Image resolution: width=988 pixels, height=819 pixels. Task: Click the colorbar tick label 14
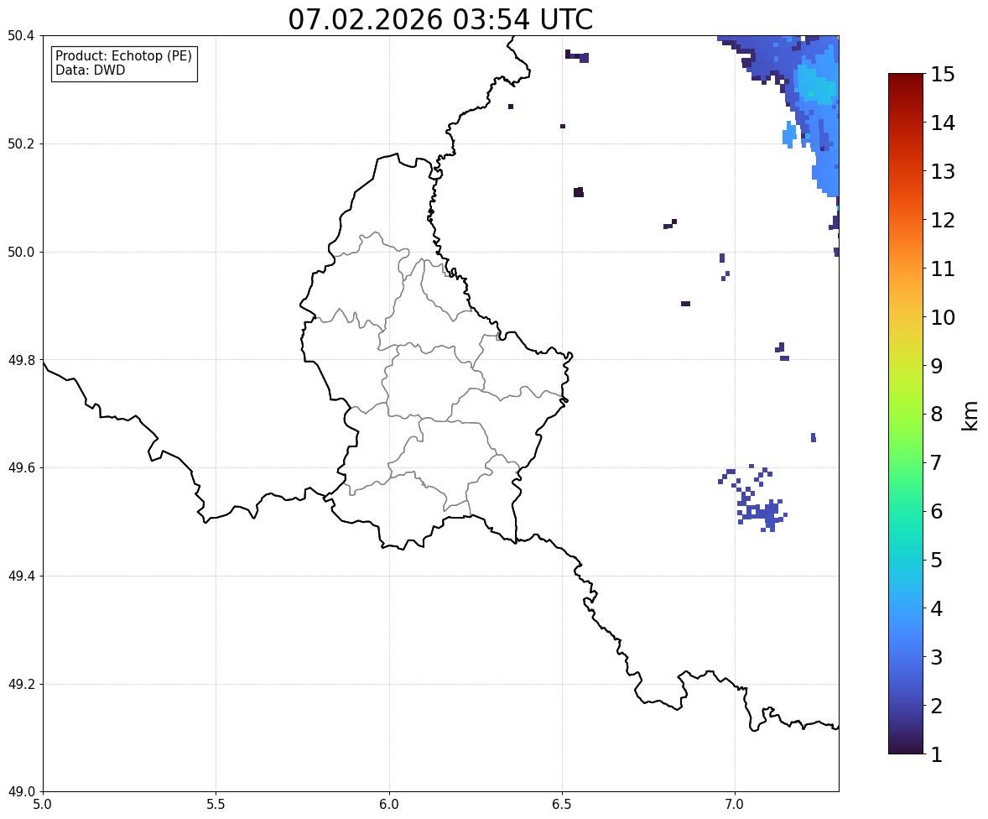943,123
